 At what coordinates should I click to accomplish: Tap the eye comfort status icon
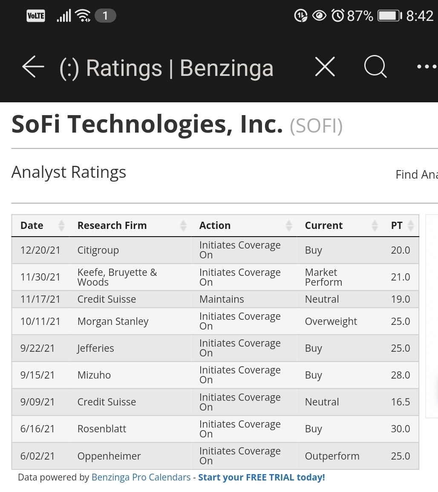(319, 16)
